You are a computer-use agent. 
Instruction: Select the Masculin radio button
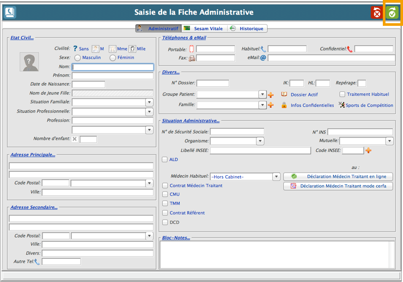(77, 58)
